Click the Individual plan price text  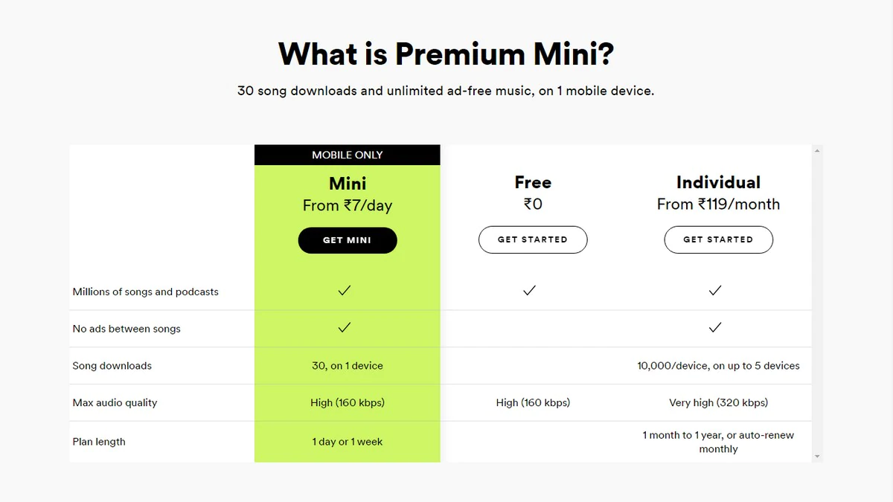pos(718,204)
